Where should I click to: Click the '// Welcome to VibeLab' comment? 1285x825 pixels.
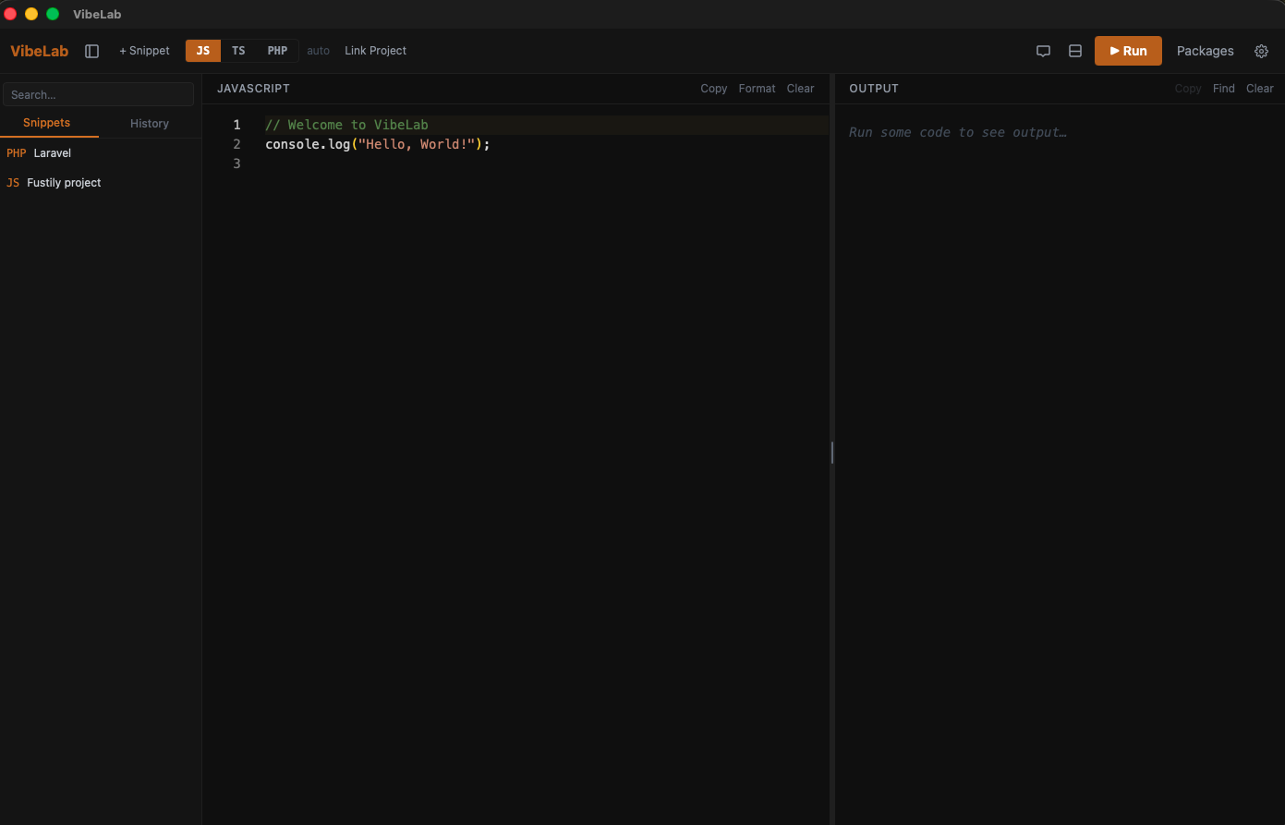346,125
